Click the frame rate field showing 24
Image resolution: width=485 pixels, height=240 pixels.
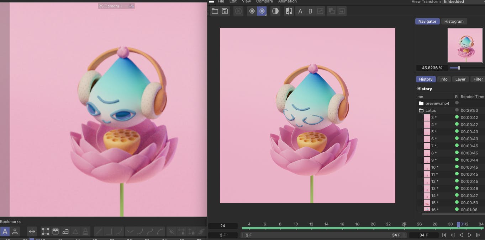click(x=223, y=226)
